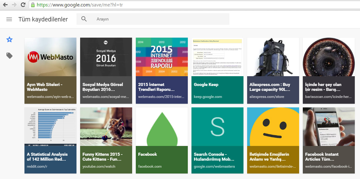Open the 'Google Keep' card title

tap(206, 84)
